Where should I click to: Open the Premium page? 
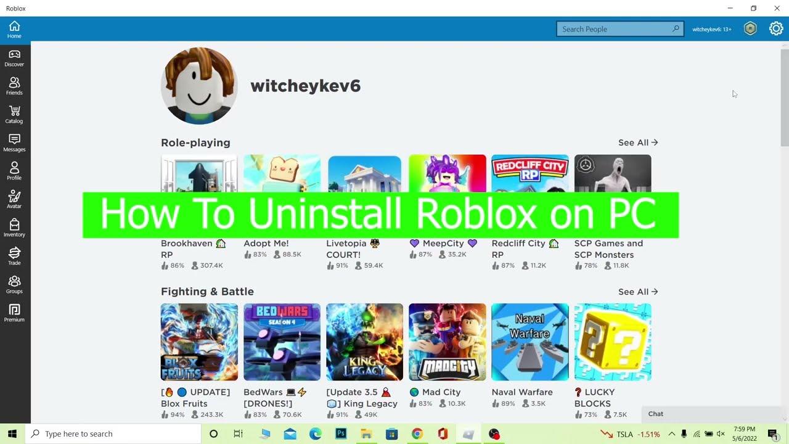point(14,313)
